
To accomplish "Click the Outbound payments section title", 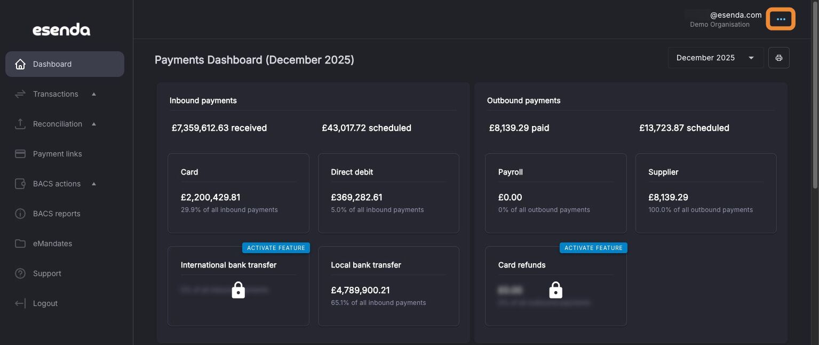I will [524, 100].
